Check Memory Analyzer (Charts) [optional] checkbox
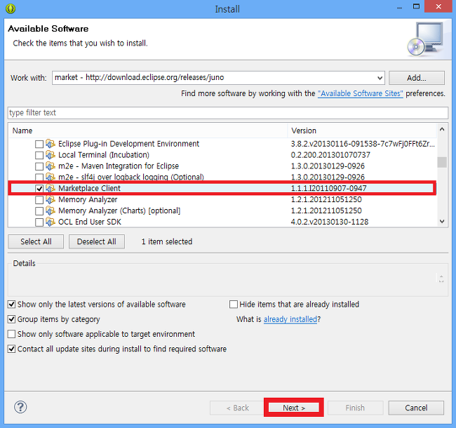 39,210
